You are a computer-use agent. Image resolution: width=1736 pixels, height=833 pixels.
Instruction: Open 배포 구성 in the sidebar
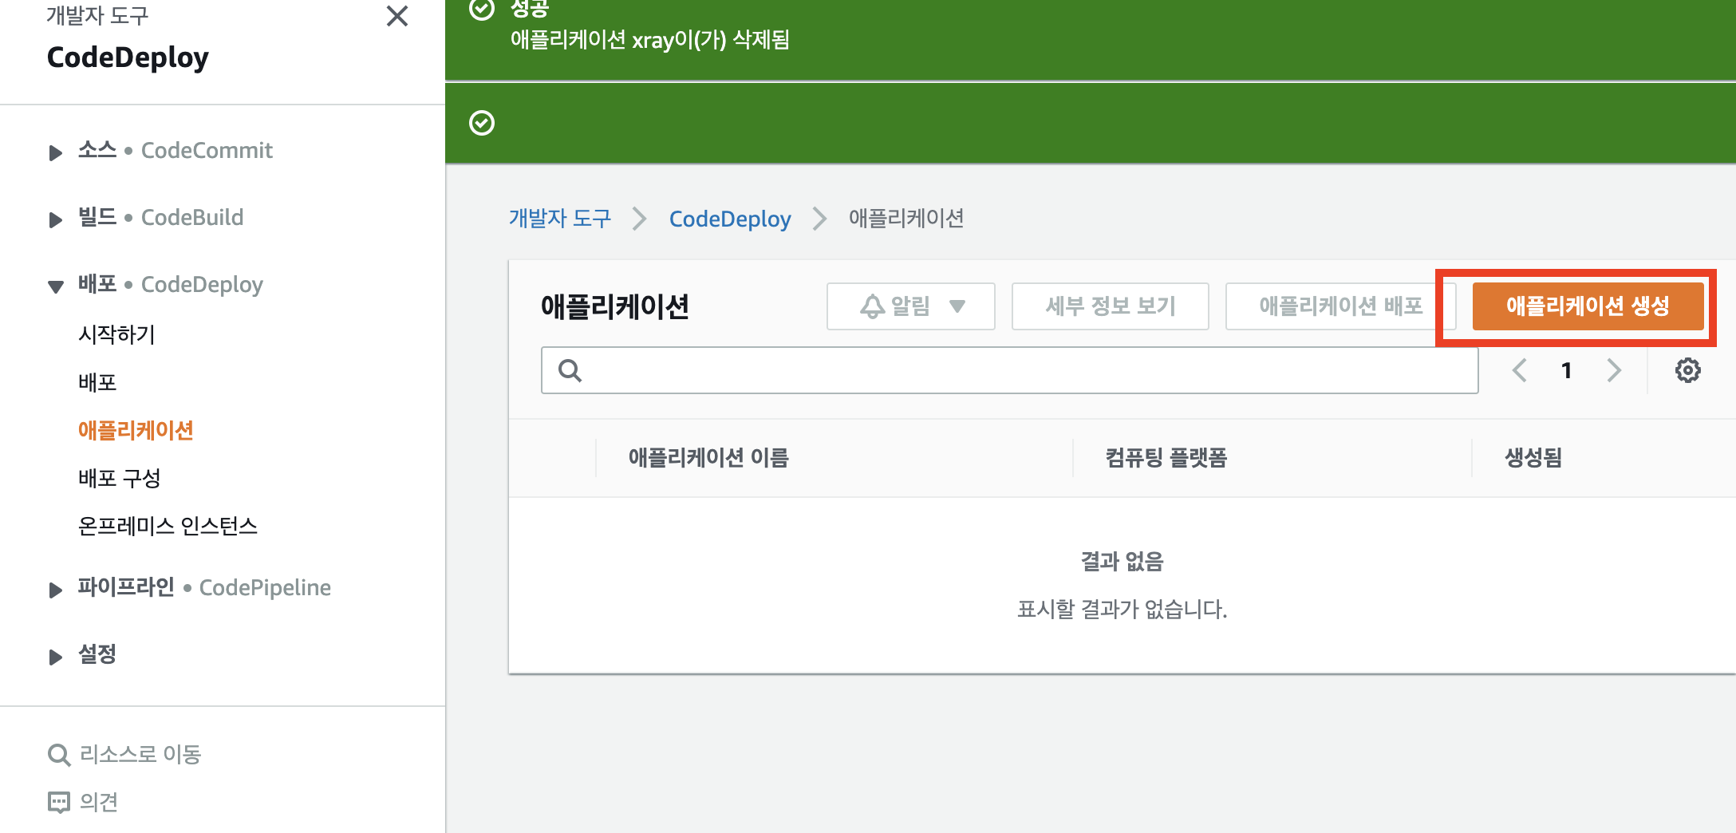click(120, 478)
